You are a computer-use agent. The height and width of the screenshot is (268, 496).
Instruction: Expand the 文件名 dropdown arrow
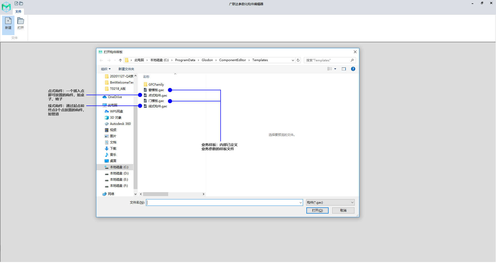[300, 202]
